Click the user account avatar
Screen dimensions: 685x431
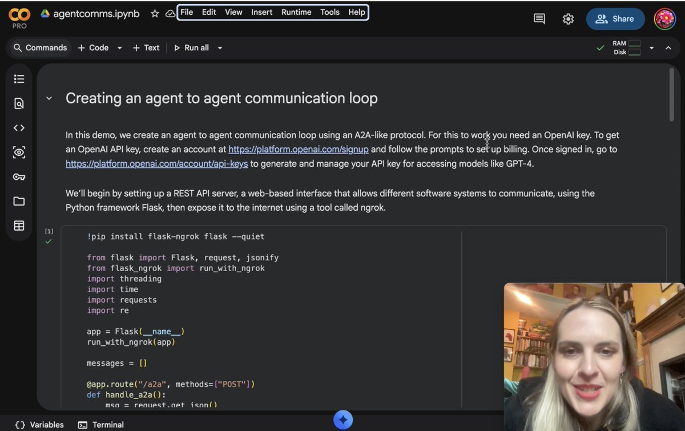click(665, 19)
